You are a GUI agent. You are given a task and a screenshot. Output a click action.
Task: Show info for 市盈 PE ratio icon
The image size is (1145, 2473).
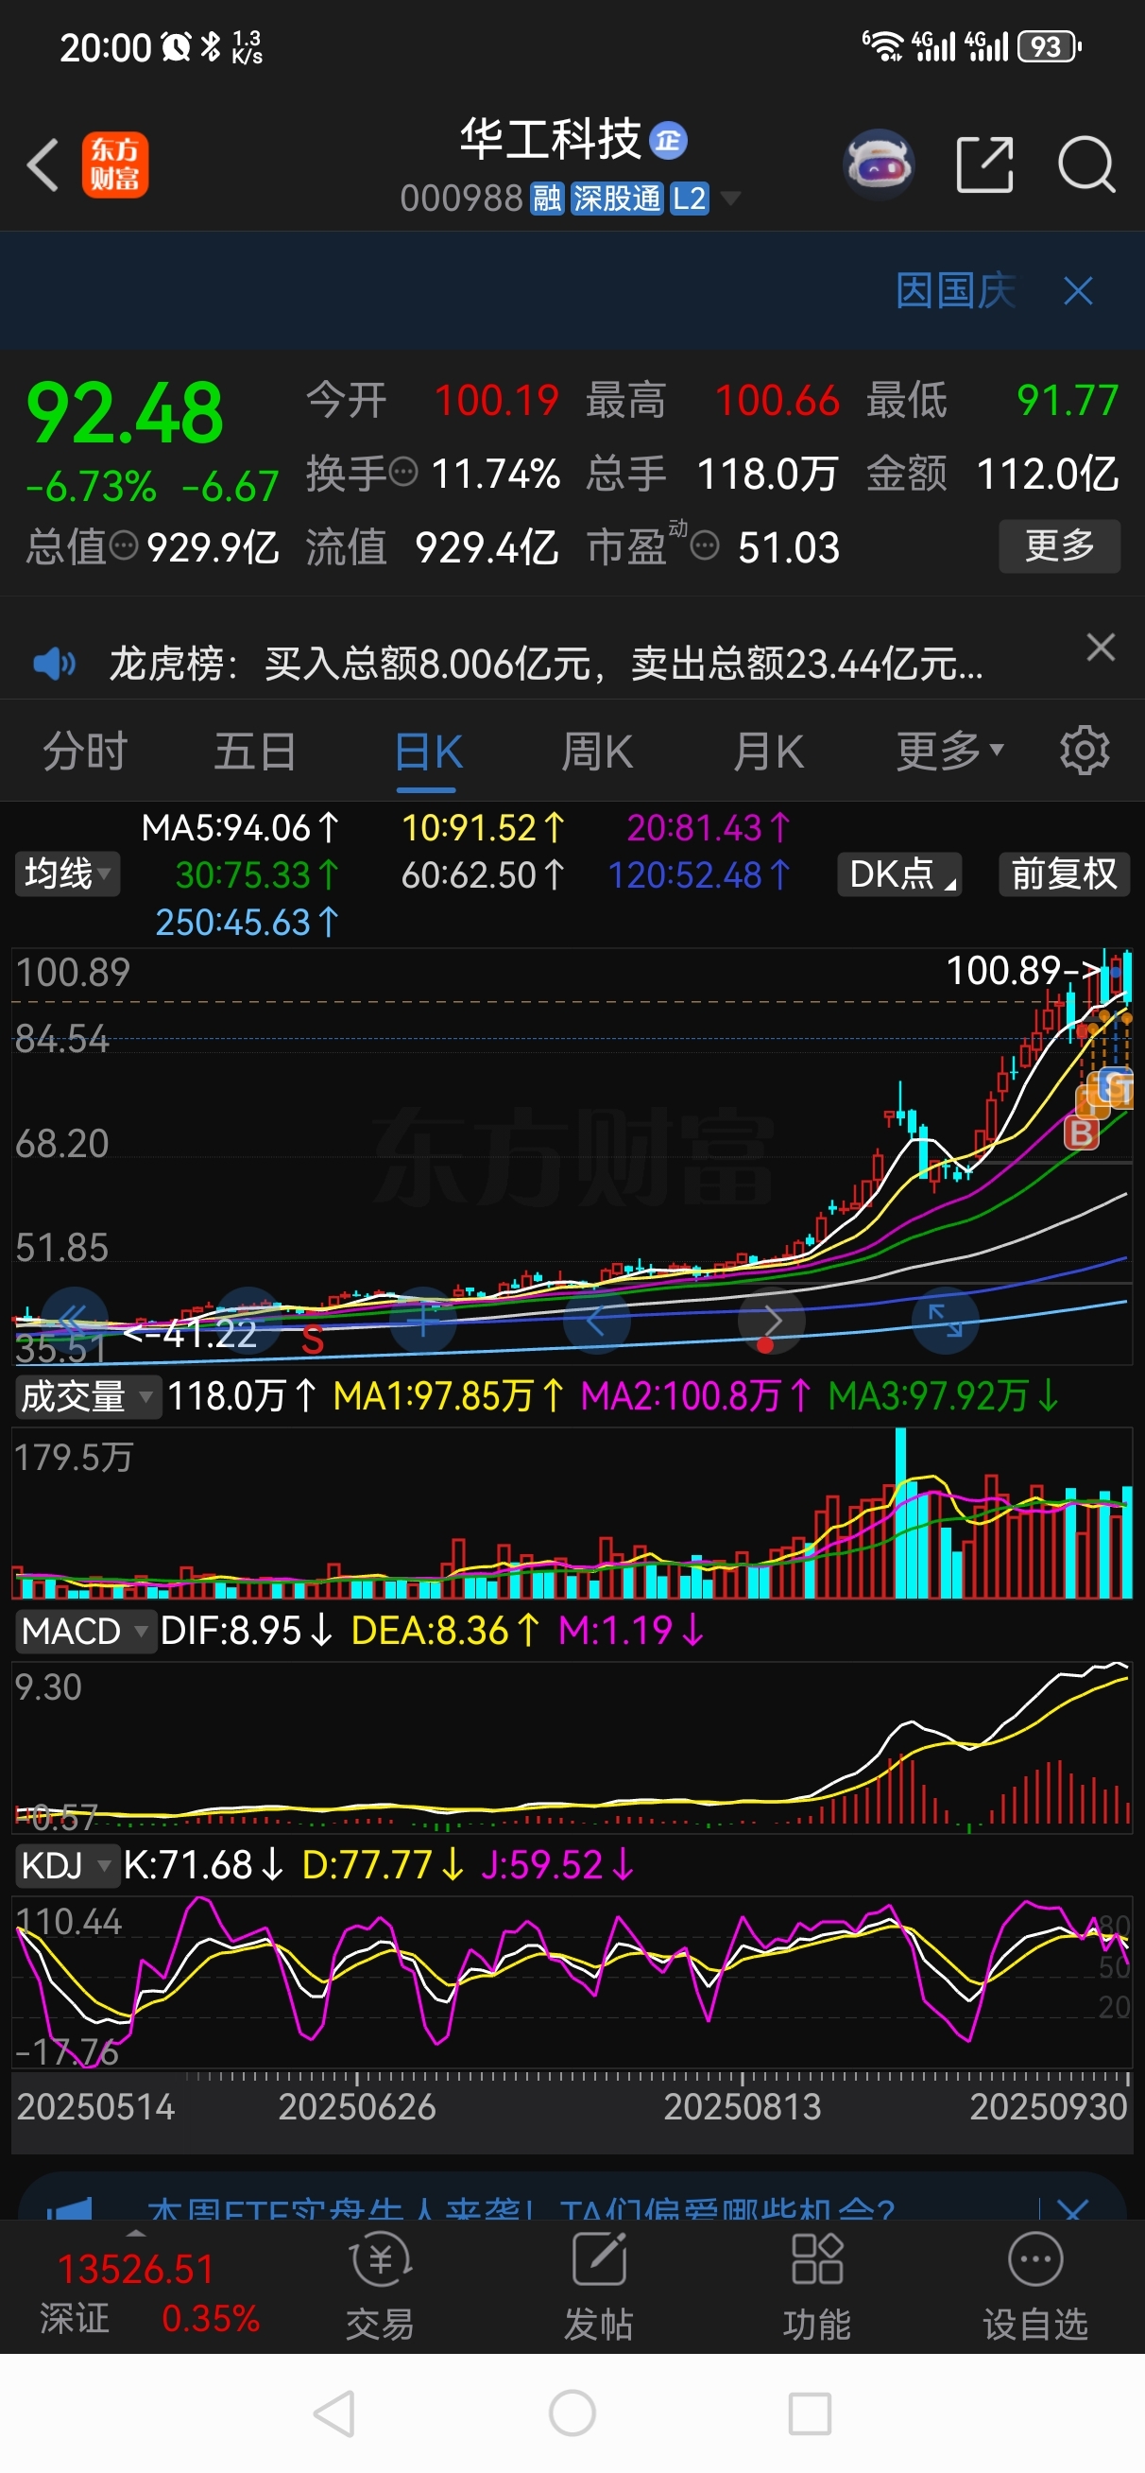(705, 547)
